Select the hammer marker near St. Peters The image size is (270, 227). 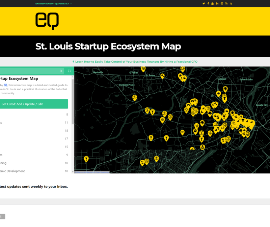(162, 76)
